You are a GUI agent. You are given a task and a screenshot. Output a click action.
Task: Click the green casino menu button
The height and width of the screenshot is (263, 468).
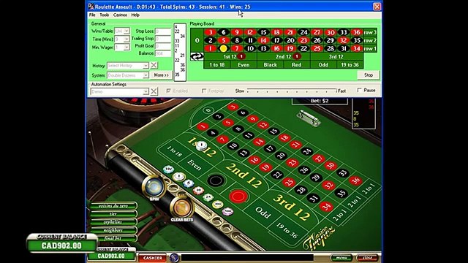(x=341, y=258)
